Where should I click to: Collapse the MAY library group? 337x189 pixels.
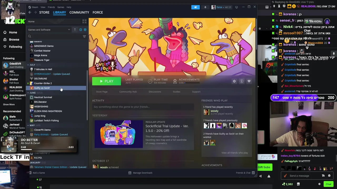pos(28,125)
